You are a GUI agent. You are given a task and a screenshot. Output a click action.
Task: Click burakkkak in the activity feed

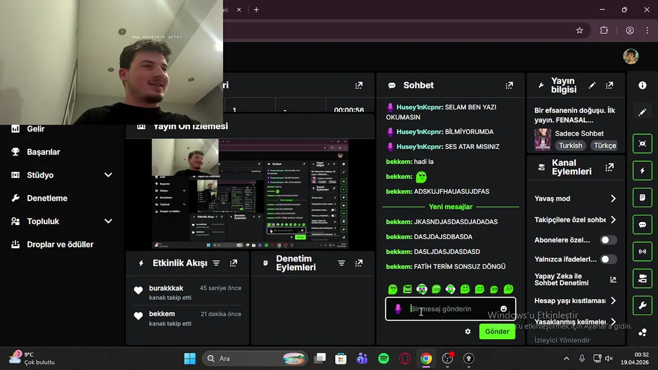[x=166, y=288]
